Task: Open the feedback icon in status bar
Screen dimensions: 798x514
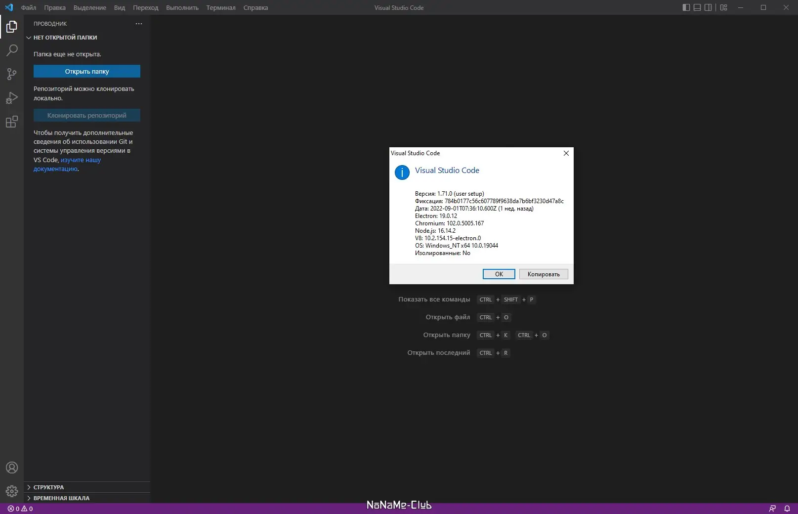Action: pyautogui.click(x=772, y=509)
